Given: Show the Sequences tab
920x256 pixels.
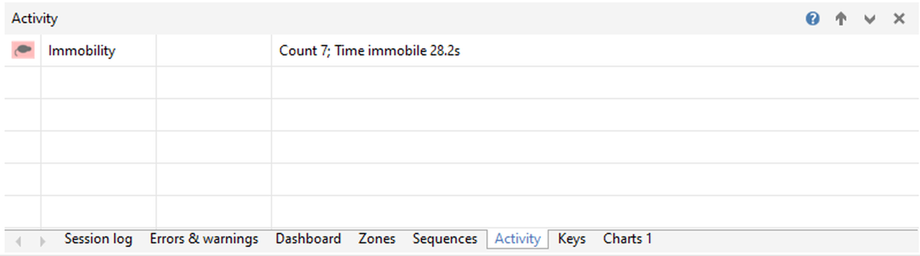Looking at the screenshot, I should pyautogui.click(x=444, y=239).
